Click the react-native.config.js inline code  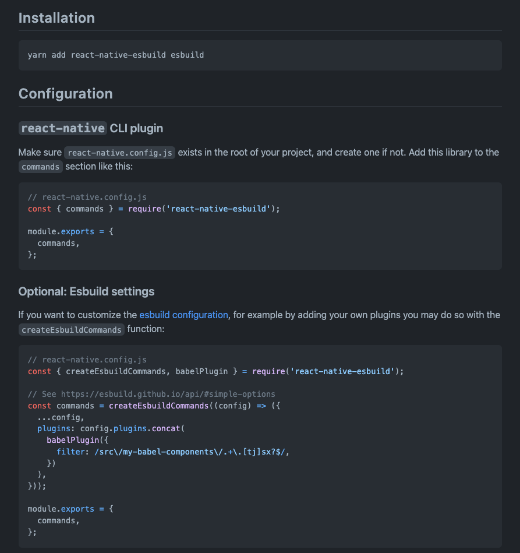click(119, 153)
